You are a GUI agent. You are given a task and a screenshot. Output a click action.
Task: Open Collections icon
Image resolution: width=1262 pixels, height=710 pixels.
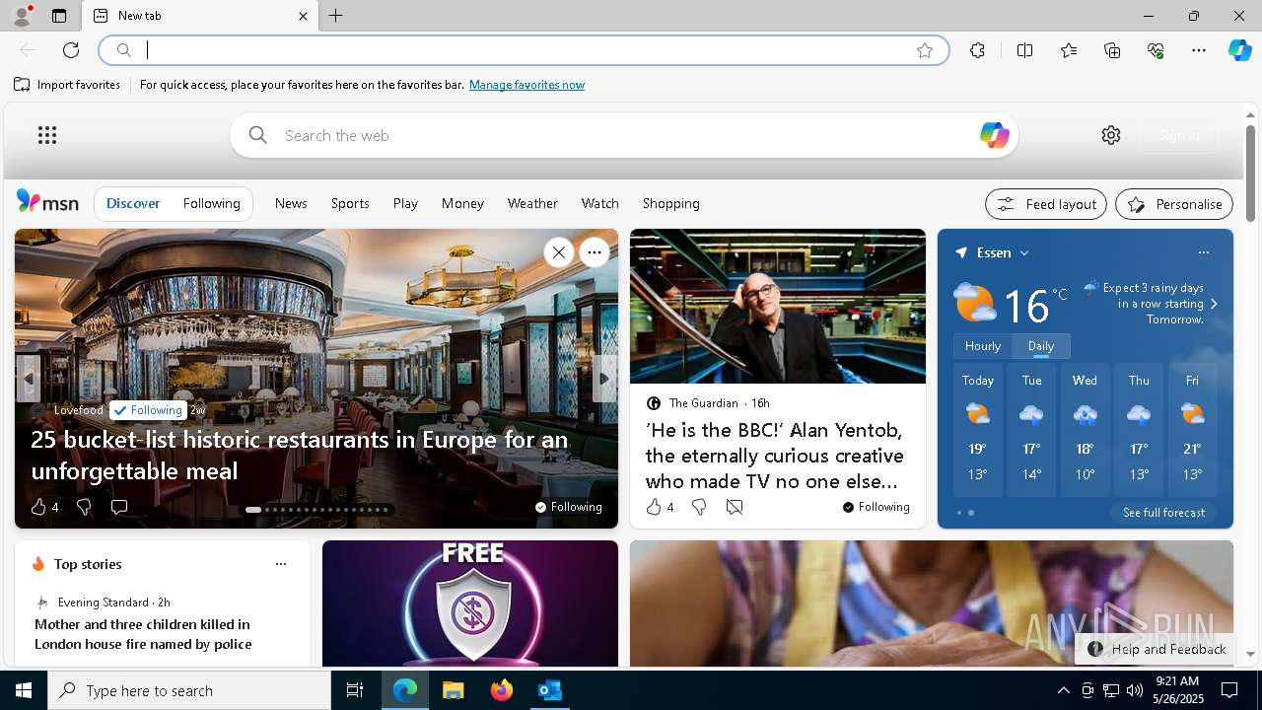pyautogui.click(x=1112, y=50)
